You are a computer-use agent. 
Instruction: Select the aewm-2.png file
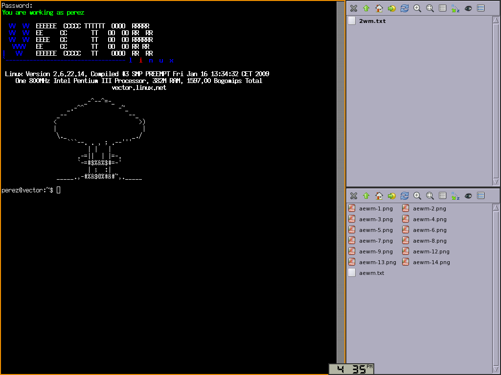(424, 208)
